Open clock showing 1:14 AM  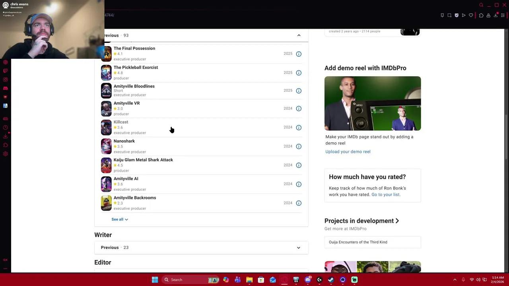497,280
